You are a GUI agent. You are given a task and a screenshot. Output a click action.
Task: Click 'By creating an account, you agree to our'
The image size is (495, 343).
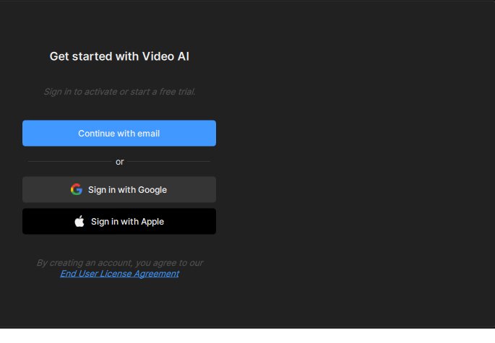click(120, 263)
